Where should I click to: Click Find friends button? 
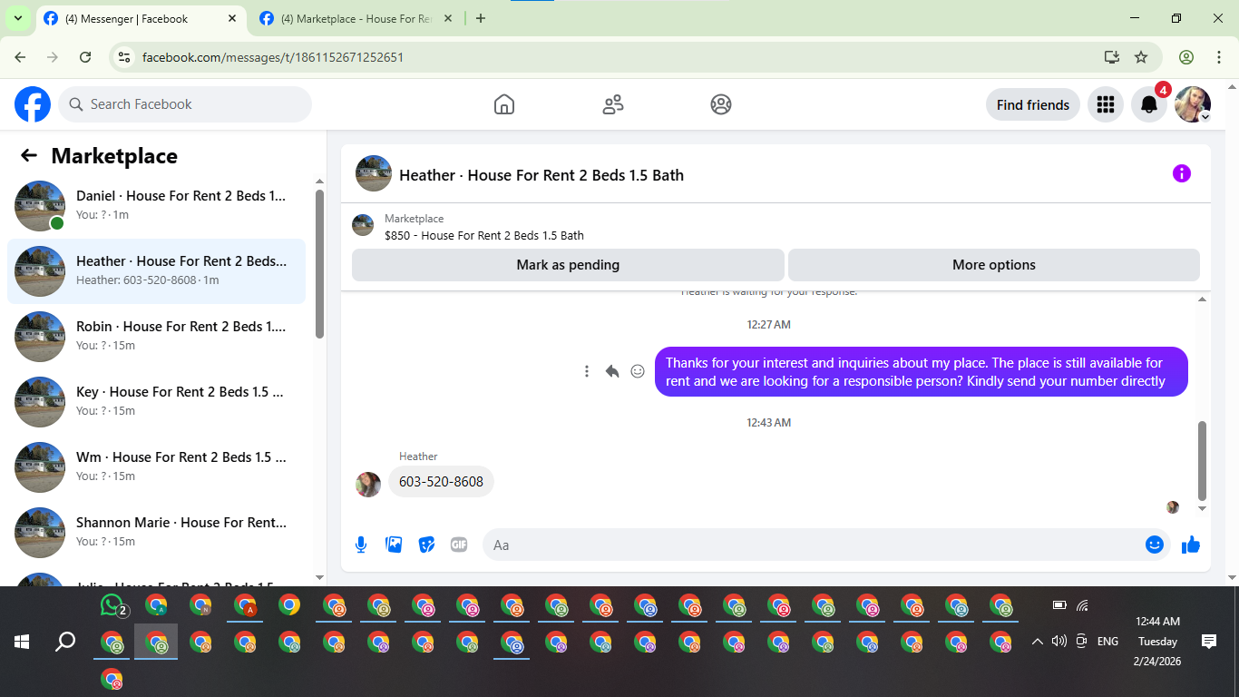[1033, 104]
